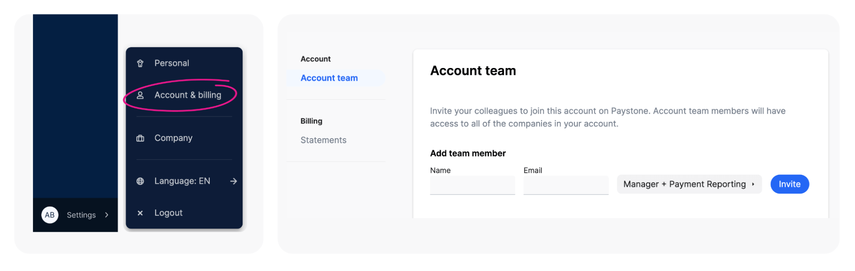The height and width of the screenshot is (271, 855).
Task: Expand the Language: EN submenu arrow
Action: 234,181
